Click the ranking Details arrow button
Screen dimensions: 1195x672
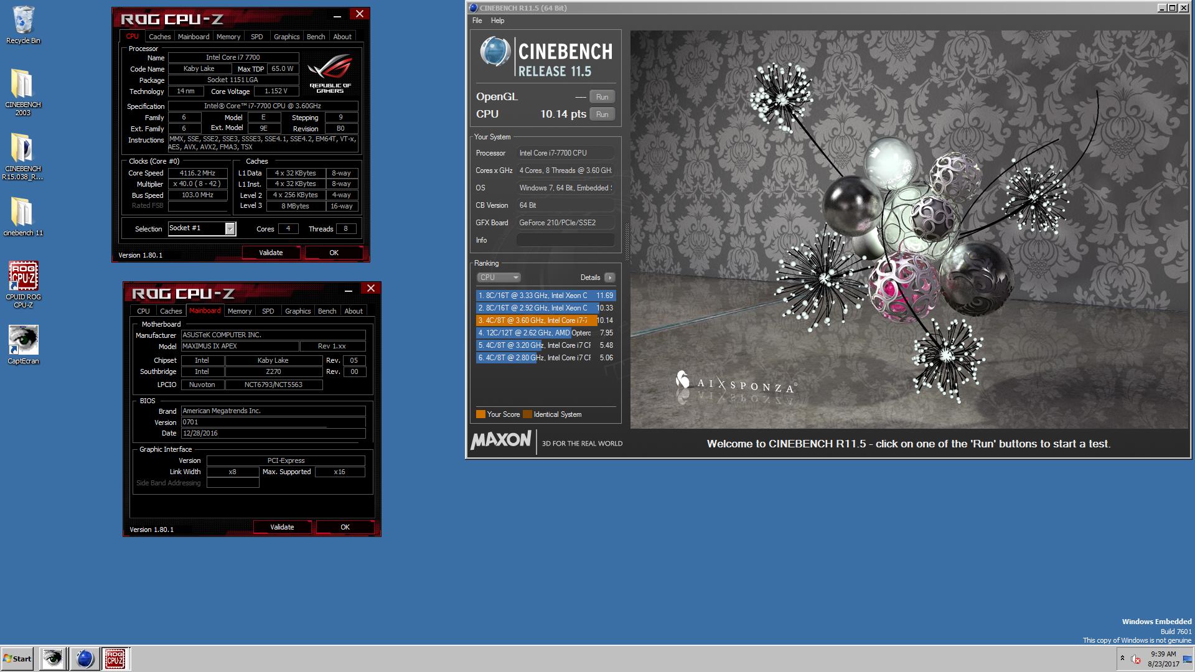coord(609,278)
